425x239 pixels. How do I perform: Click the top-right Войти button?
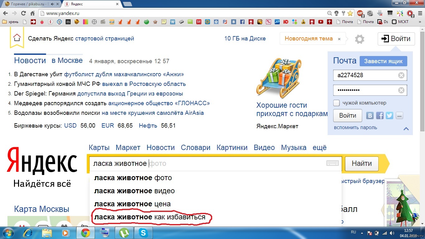pos(396,39)
